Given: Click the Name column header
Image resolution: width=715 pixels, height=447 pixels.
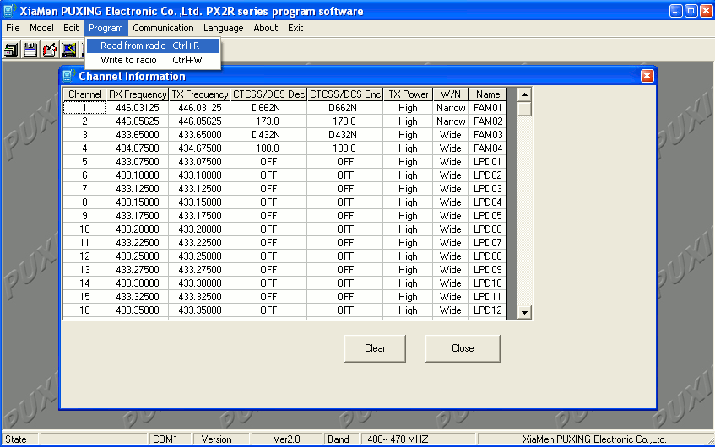Looking at the screenshot, I should point(488,94).
